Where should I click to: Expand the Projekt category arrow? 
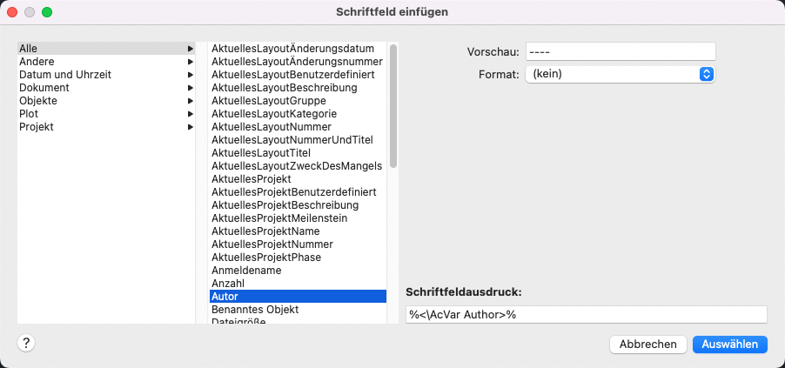click(190, 127)
